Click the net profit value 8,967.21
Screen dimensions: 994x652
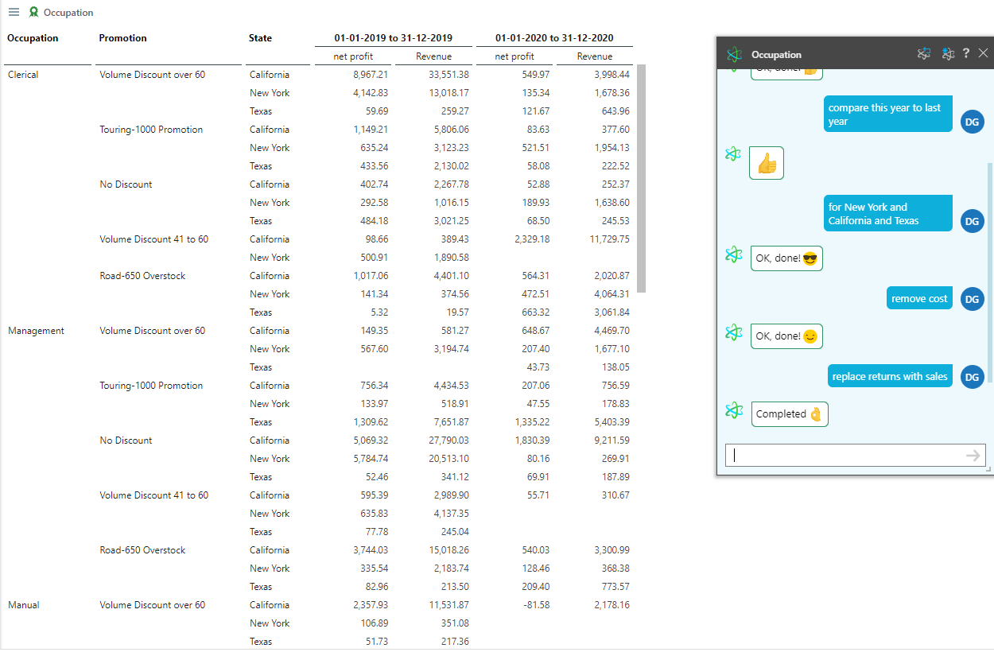coord(371,75)
